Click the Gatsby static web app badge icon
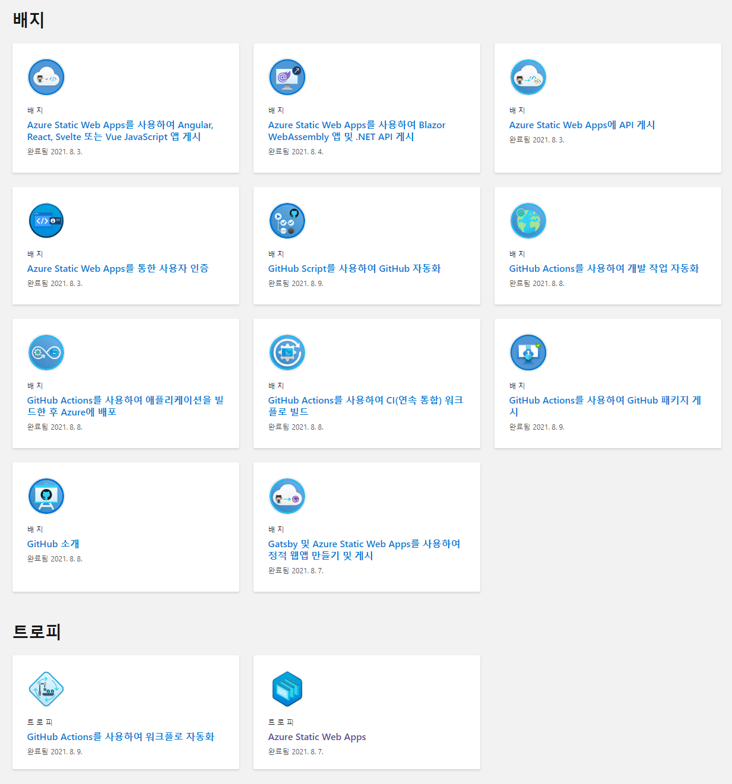 click(x=287, y=496)
